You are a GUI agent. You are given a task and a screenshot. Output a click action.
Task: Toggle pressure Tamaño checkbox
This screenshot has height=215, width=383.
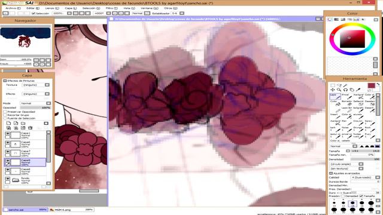[361, 196]
